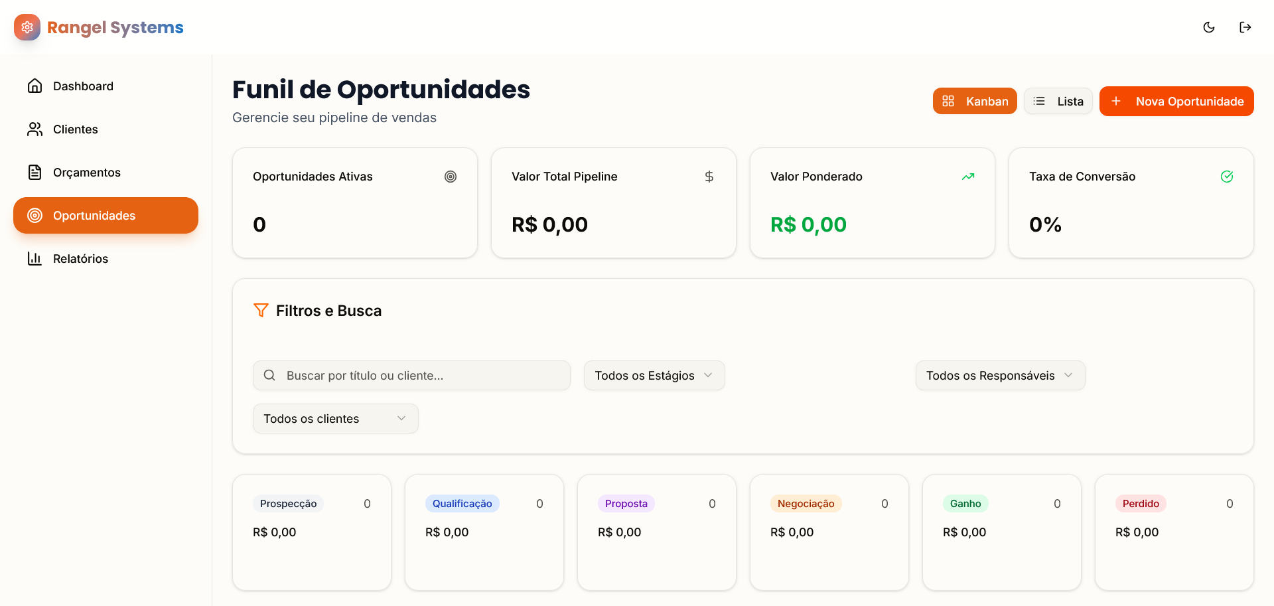Switch to Lista view
1274x606 pixels.
pyautogui.click(x=1058, y=102)
